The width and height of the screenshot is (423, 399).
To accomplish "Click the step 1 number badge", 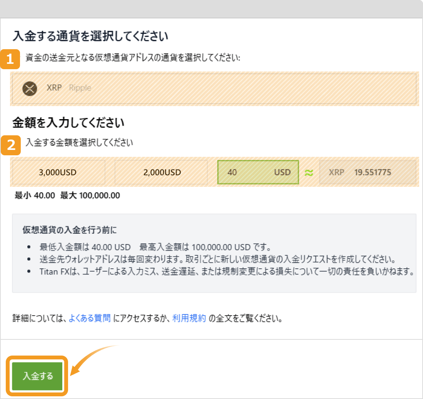I will 10,60.
